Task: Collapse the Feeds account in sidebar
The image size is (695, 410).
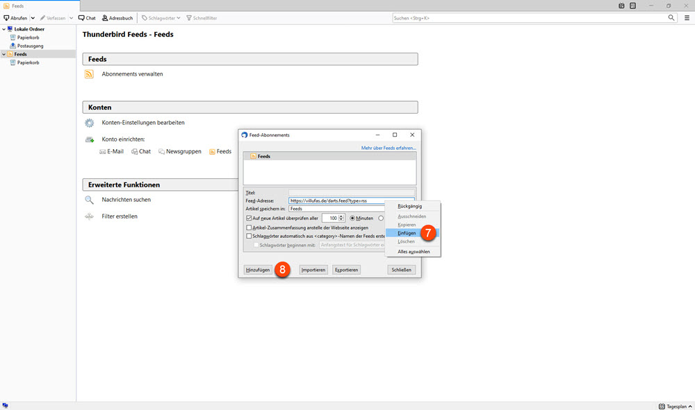Action: tap(3, 54)
